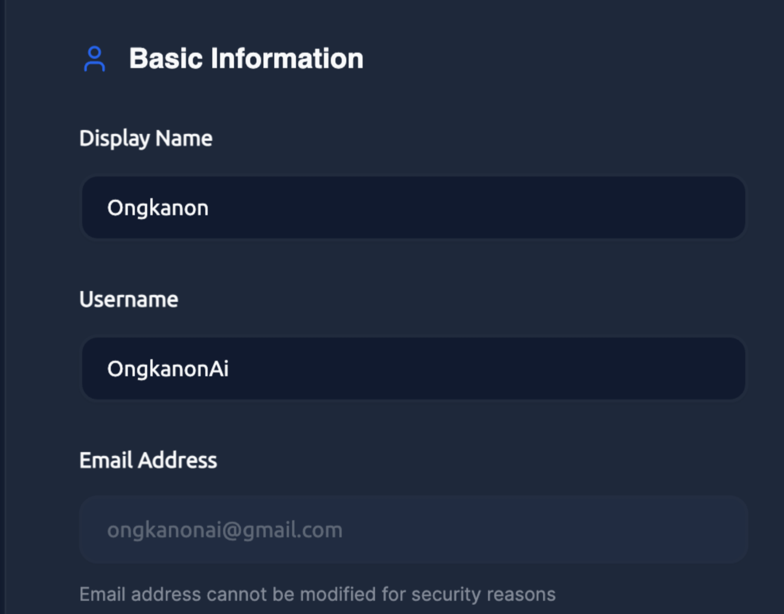Click the Username label
Screen dimensions: 784x614
pyautogui.click(x=129, y=299)
